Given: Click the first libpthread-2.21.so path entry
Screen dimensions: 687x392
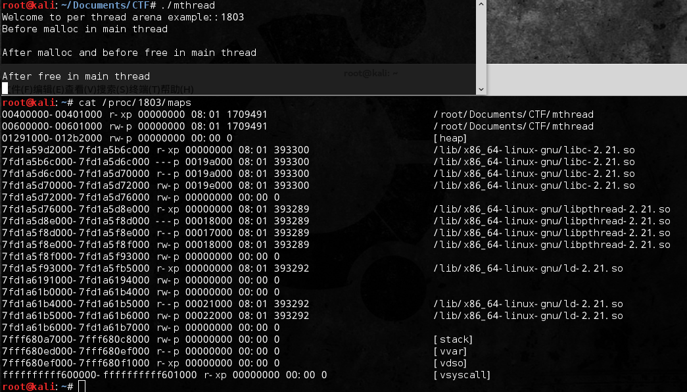Looking at the screenshot, I should 552,209.
